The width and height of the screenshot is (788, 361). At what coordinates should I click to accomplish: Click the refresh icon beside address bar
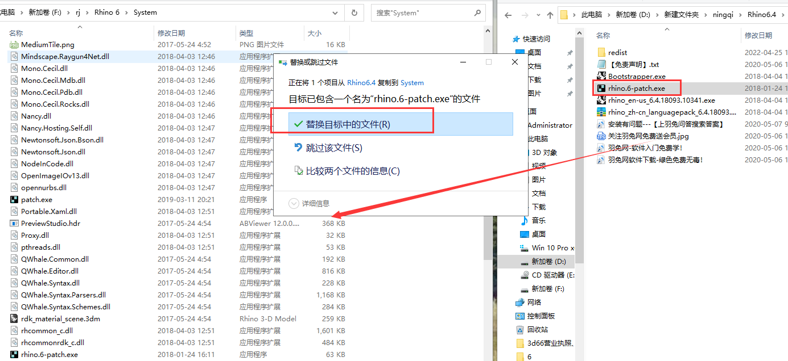point(354,12)
